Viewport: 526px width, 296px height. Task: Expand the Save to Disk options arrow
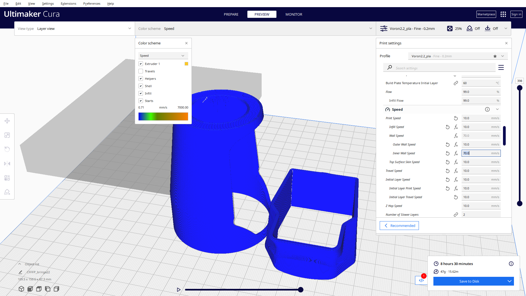(509, 281)
